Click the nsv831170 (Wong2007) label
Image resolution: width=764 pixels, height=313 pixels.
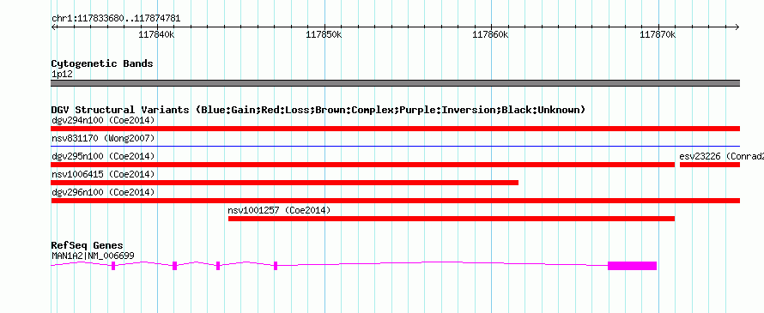pos(103,138)
